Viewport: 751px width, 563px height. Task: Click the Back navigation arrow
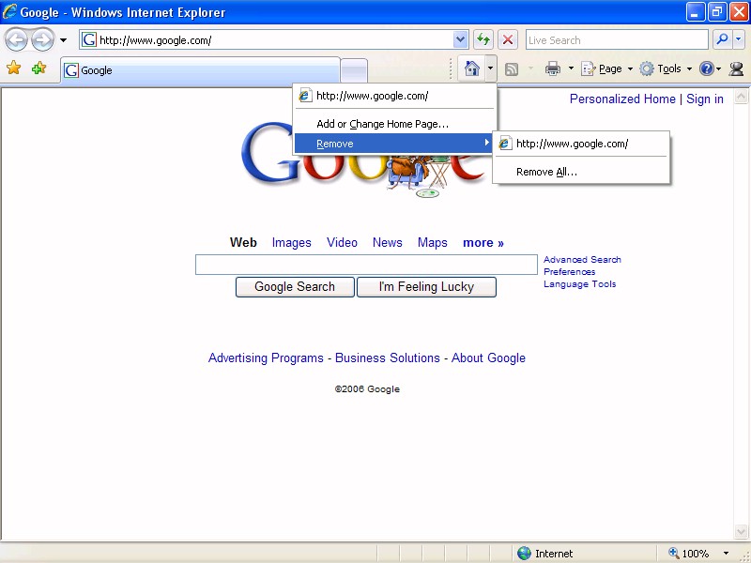tap(16, 40)
